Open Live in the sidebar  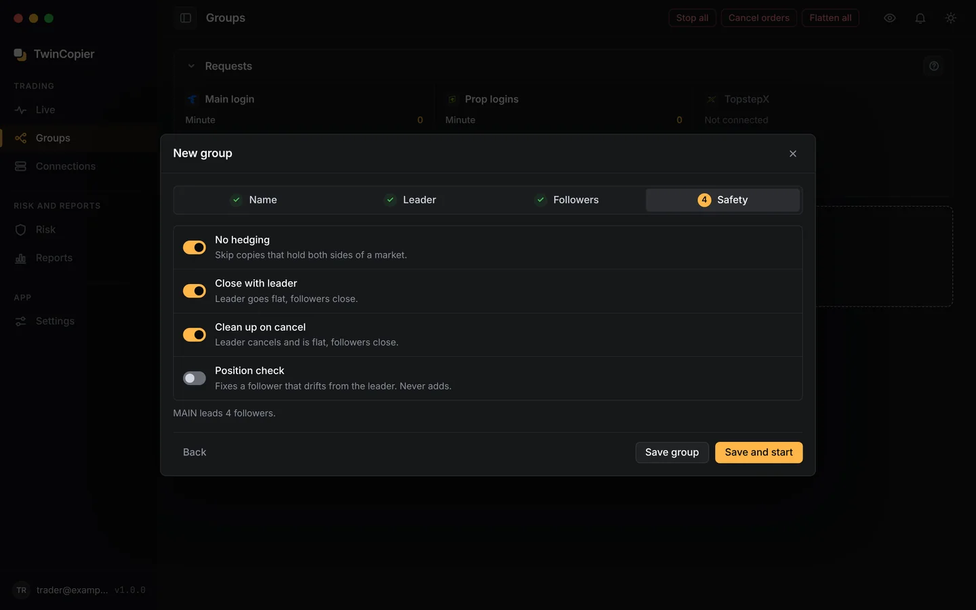point(80,110)
